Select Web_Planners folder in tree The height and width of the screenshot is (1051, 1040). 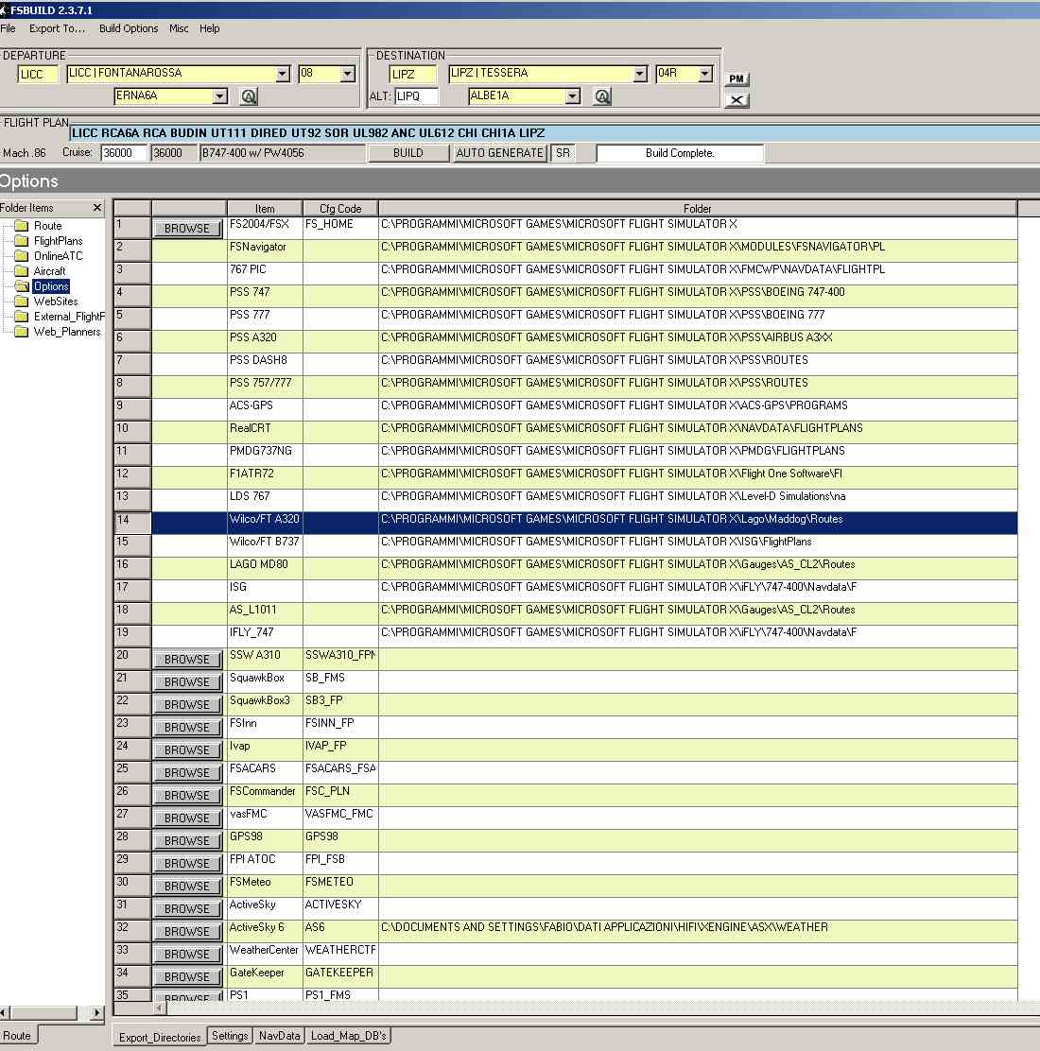(x=67, y=332)
